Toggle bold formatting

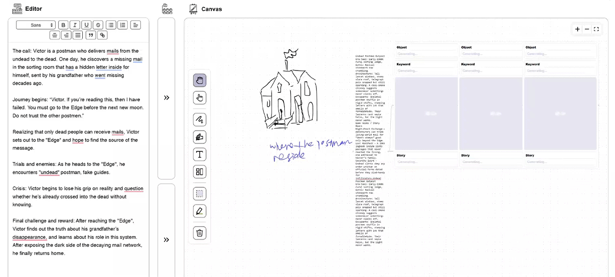(x=63, y=25)
